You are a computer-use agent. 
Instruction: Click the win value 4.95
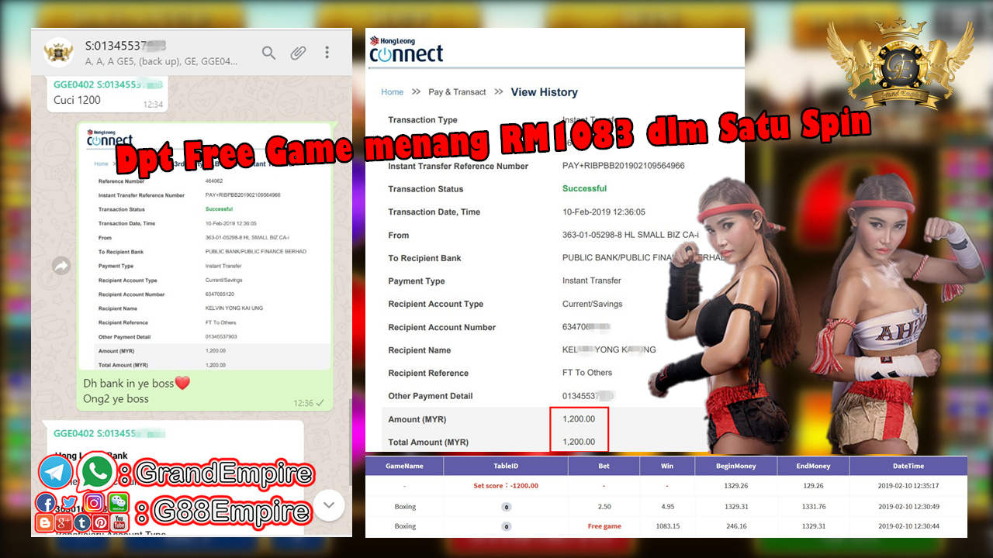coord(666,507)
